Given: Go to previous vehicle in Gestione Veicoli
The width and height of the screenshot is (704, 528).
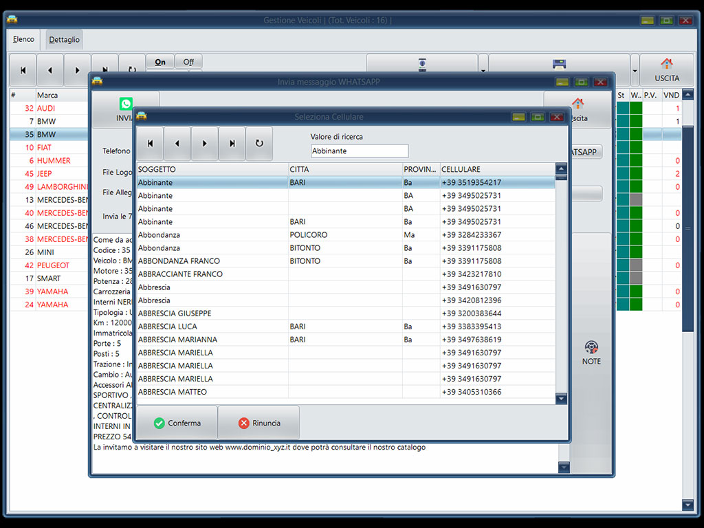Looking at the screenshot, I should coord(49,70).
